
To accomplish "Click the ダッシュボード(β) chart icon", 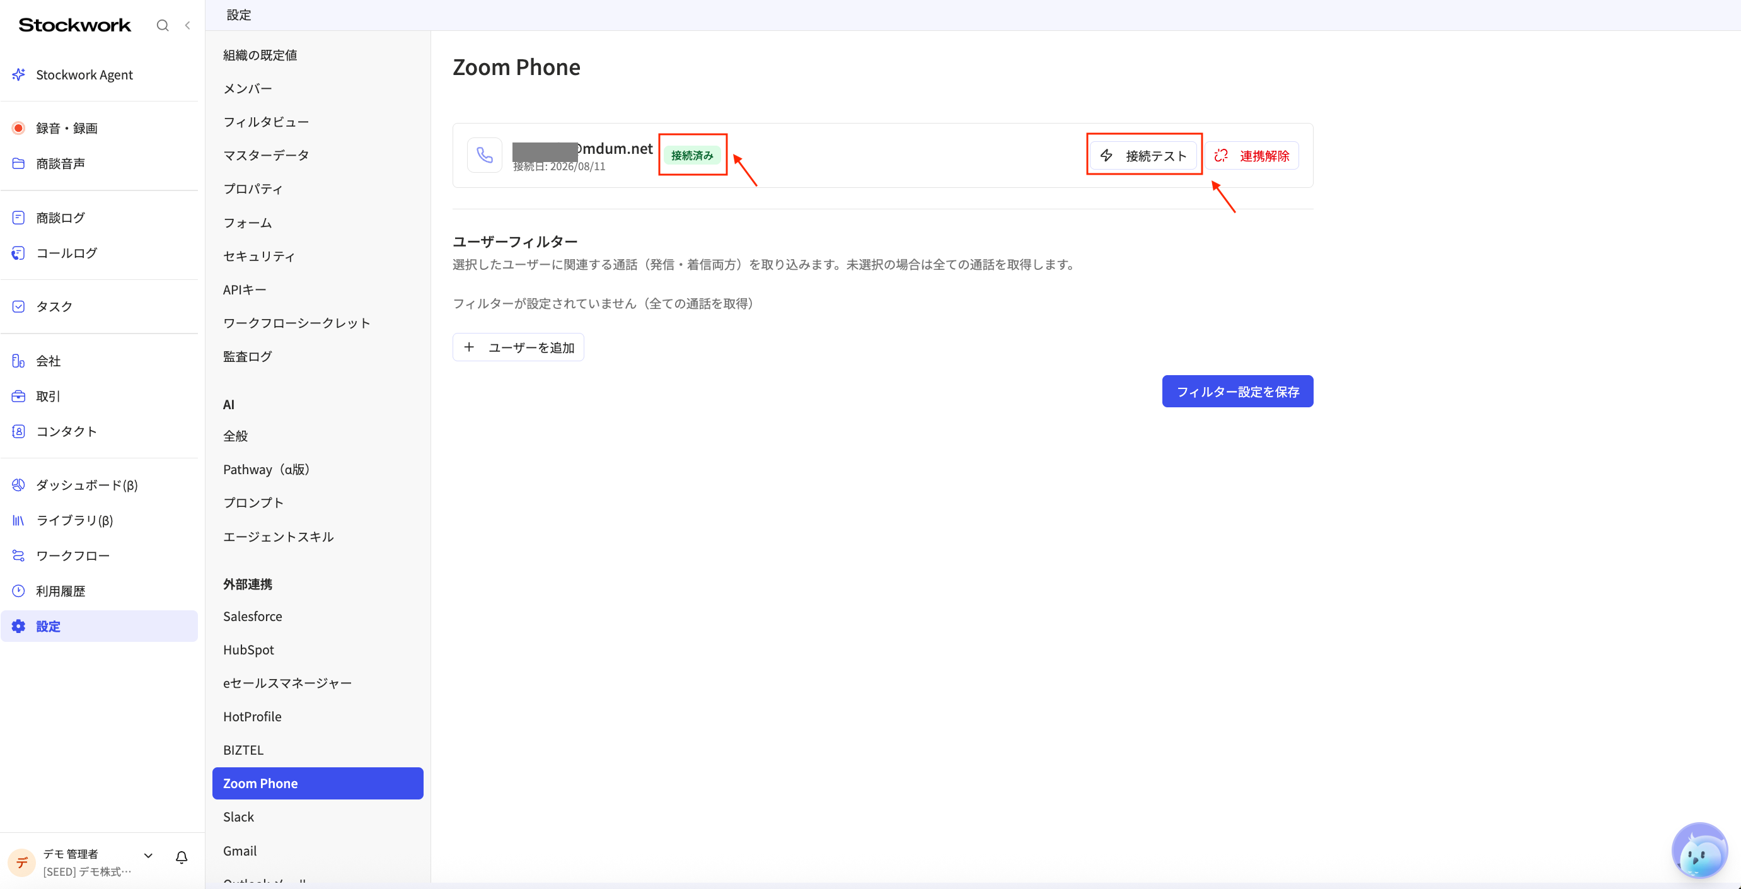I will [x=19, y=485].
